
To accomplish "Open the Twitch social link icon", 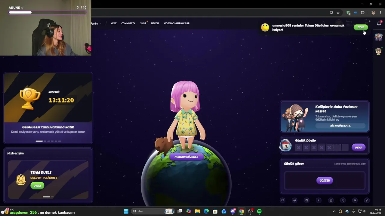I will pos(282,200).
